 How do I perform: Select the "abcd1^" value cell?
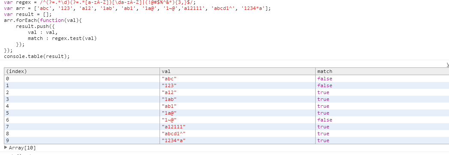(x=238, y=134)
